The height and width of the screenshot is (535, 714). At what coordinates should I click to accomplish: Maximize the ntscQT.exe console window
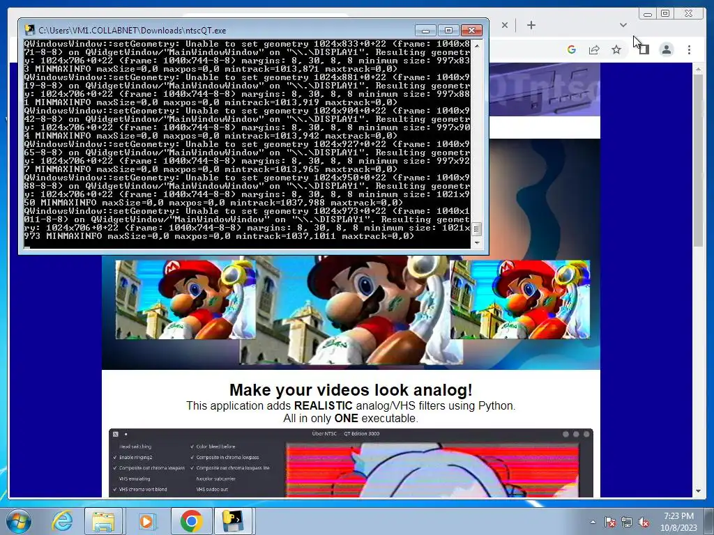pos(448,30)
